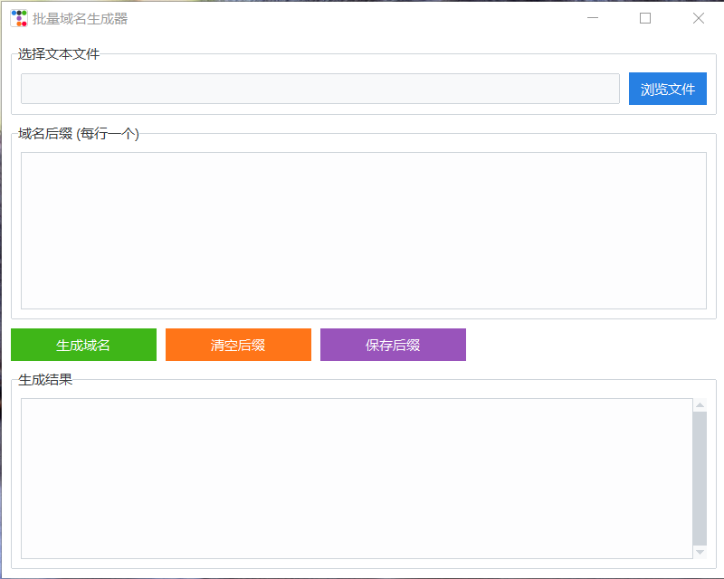Click inside the 生成结果 output area
The height and width of the screenshot is (579, 724).
click(x=353, y=479)
